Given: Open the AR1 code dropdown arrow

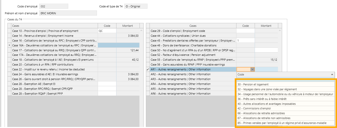Looking at the screenshot, I should pos(252,69).
